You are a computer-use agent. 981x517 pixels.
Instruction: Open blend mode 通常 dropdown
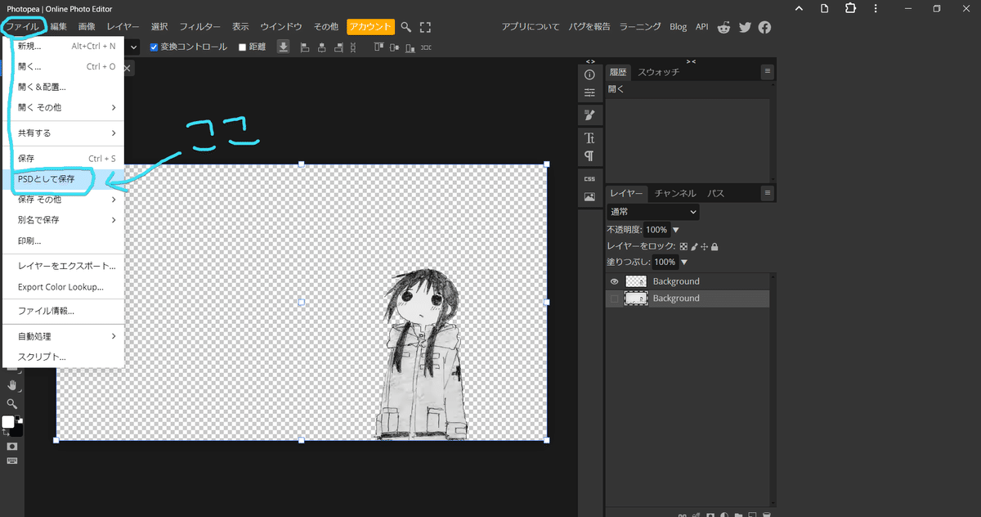tap(653, 212)
